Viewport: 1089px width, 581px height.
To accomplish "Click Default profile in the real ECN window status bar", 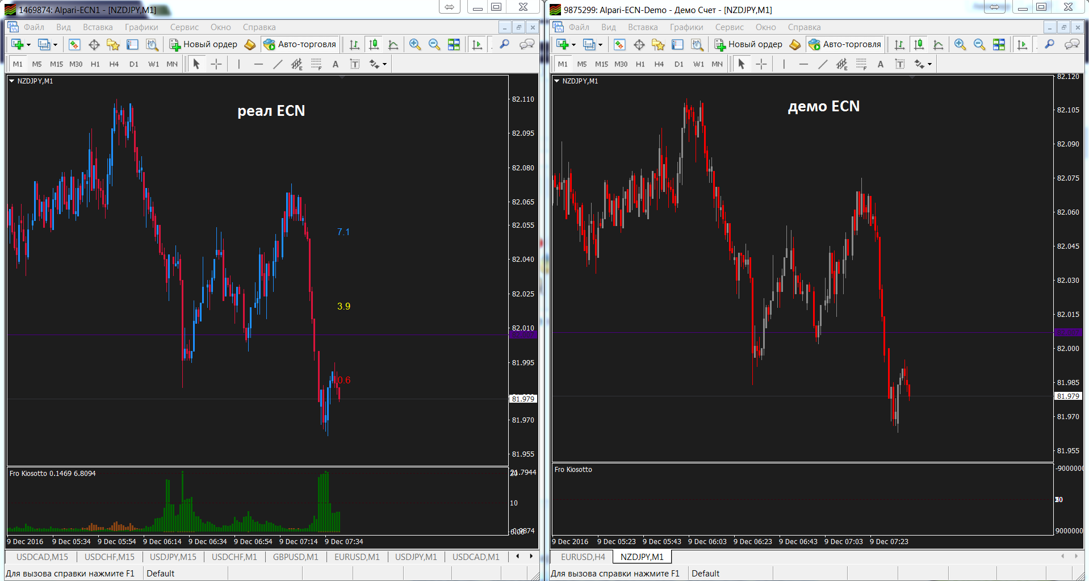I will point(161,574).
